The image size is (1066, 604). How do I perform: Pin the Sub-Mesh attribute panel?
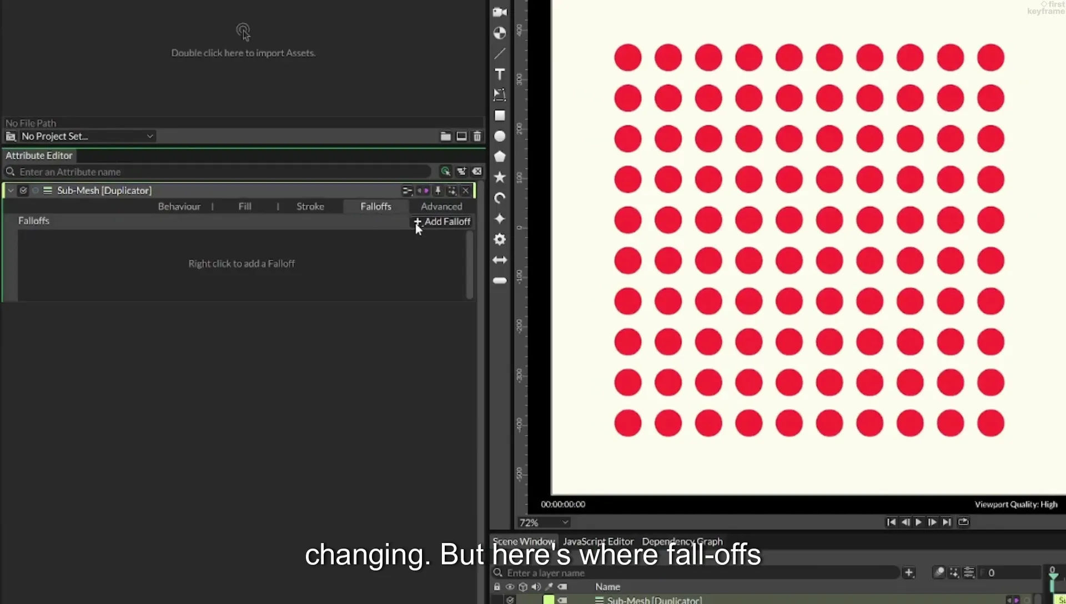pyautogui.click(x=438, y=190)
